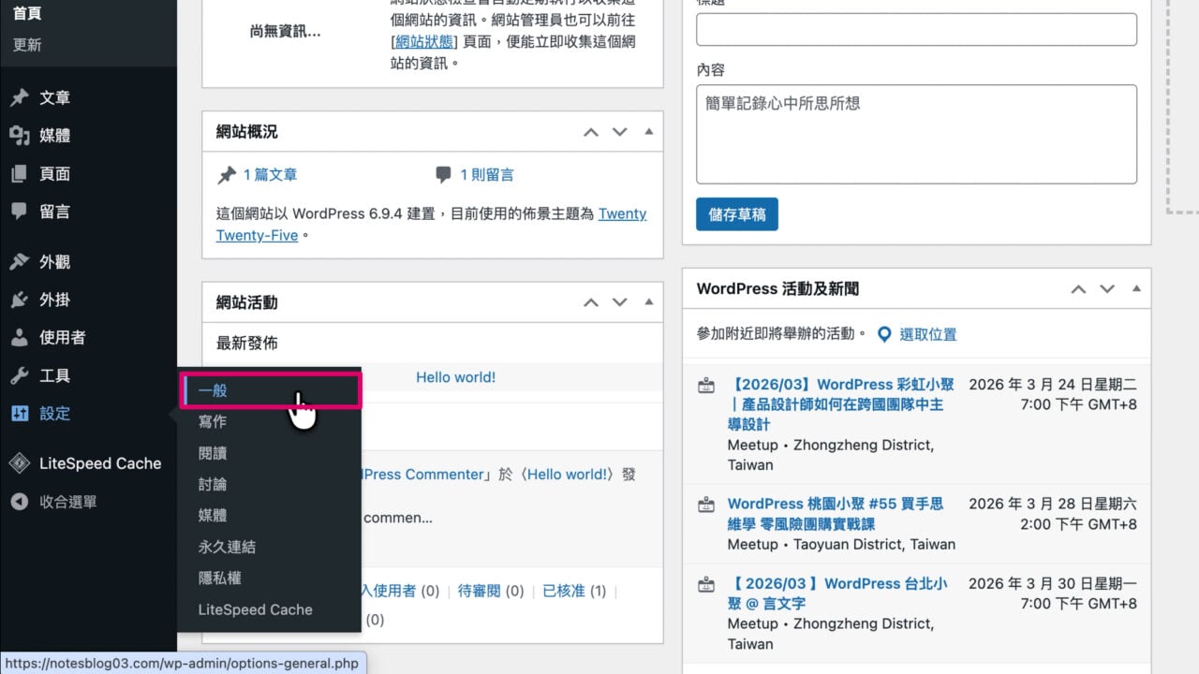Click the wrench icon next to 工具
Image resolution: width=1199 pixels, height=674 pixels.
[20, 376]
